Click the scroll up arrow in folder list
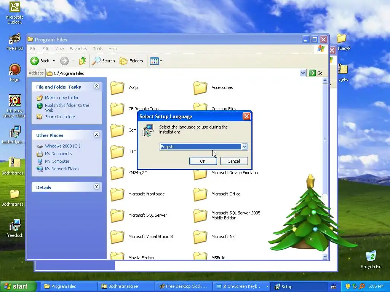390x292 pixels. click(x=325, y=81)
